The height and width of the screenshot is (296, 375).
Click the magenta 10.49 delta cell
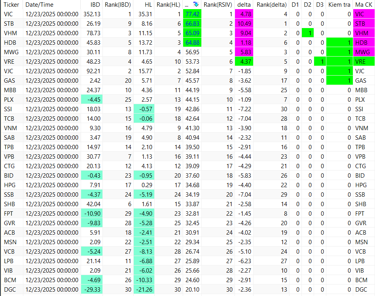(244, 24)
